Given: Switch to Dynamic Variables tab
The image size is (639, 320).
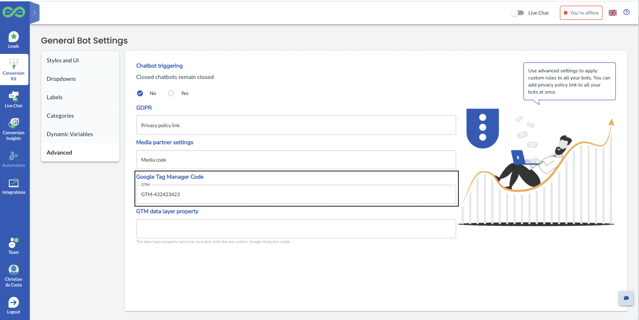Looking at the screenshot, I should [x=70, y=134].
